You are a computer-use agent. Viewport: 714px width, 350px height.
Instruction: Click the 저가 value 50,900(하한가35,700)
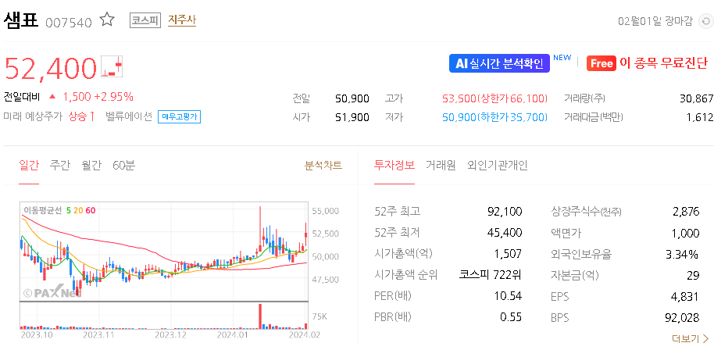point(495,117)
